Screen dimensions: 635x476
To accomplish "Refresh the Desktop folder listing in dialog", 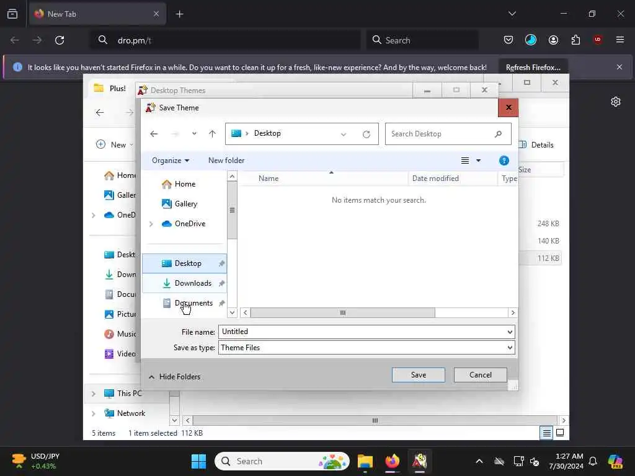I will 366,134.
